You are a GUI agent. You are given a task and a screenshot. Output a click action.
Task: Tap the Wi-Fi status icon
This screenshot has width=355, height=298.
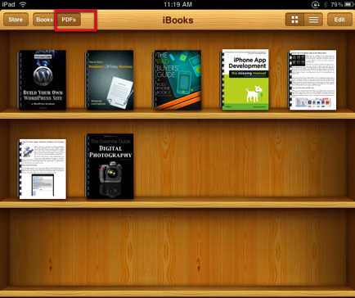pos(23,4)
